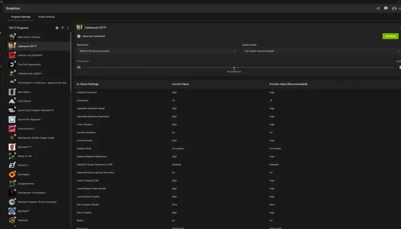Switch to Global Settings tab
This screenshot has height=229, width=401.
point(47,17)
